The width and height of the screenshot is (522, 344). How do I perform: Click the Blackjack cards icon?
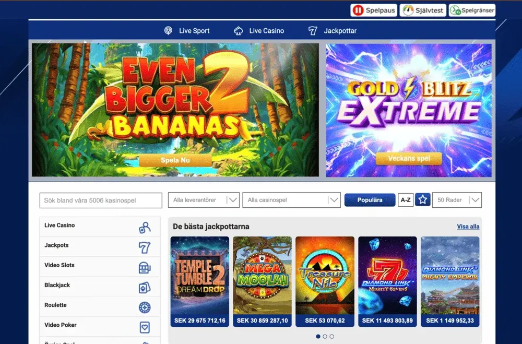pyautogui.click(x=145, y=288)
